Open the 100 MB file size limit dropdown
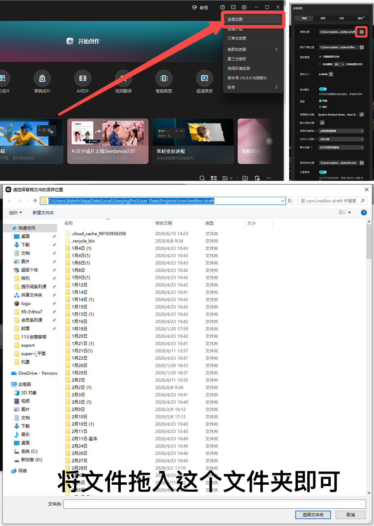374x526 pixels. [x=341, y=139]
